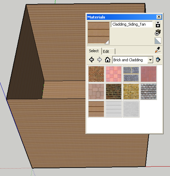Pick the pink basket-weave brick material

[114, 74]
